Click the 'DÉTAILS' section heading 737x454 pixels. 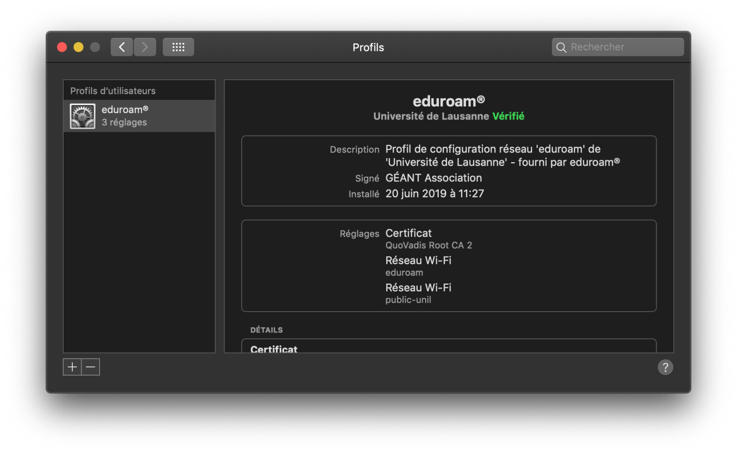point(266,330)
